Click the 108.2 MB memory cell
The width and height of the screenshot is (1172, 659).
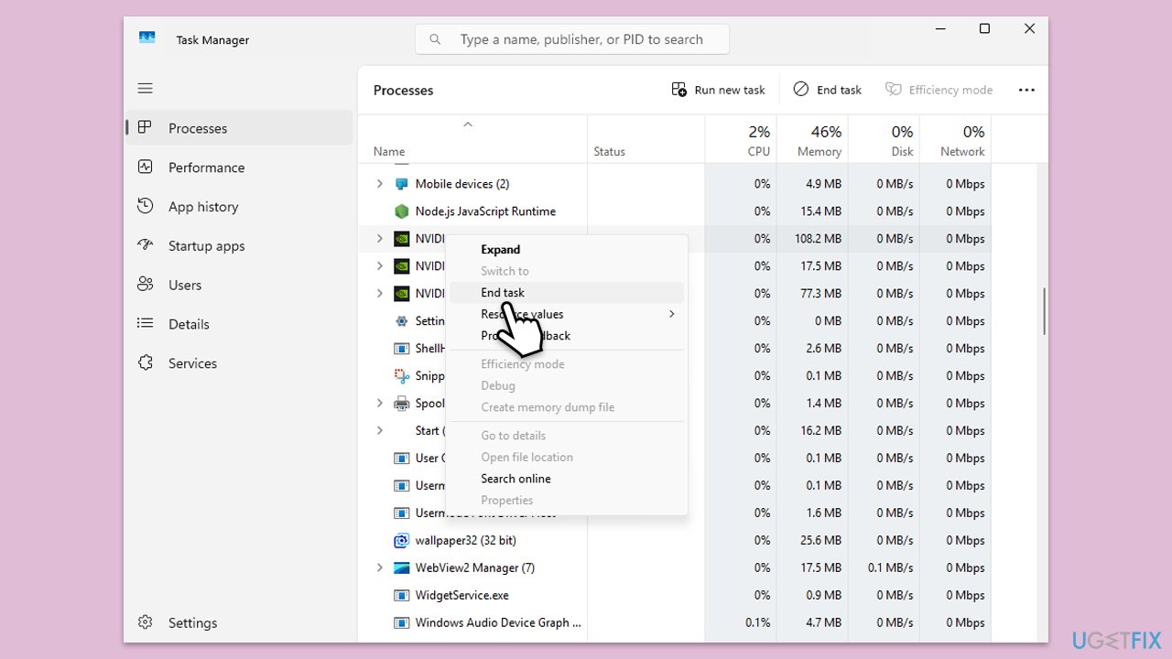[812, 239]
